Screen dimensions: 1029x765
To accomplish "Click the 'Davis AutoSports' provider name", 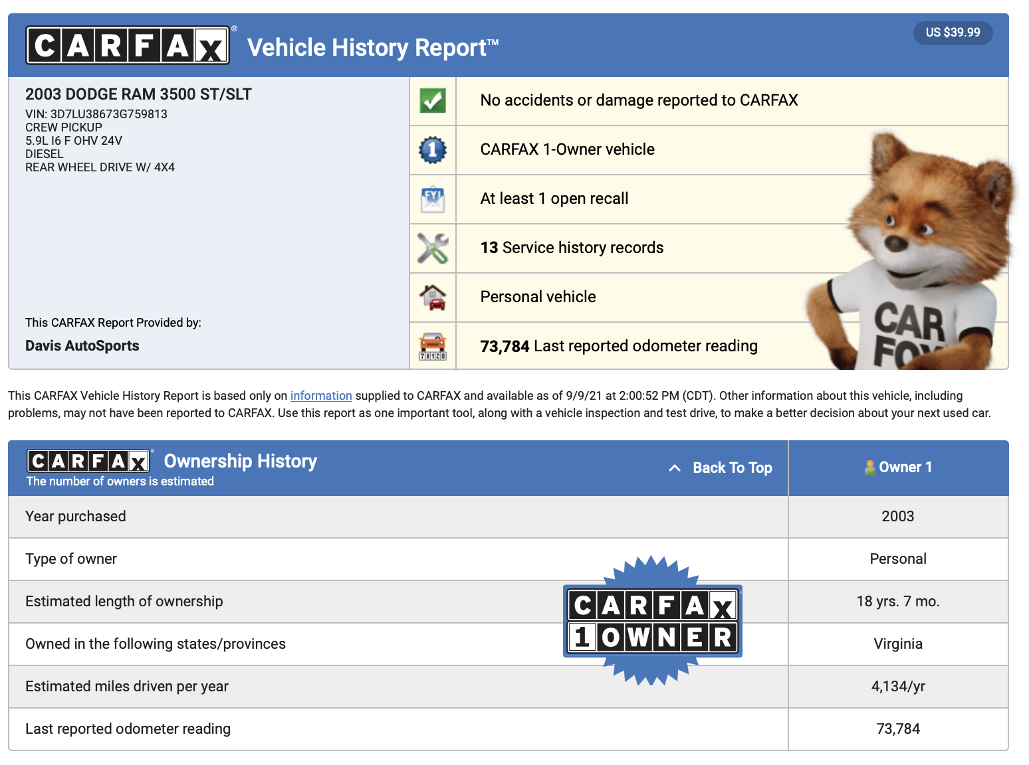I will pos(82,346).
